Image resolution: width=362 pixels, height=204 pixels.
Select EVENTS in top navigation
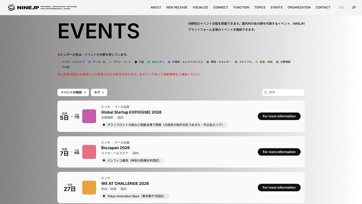(277, 7)
